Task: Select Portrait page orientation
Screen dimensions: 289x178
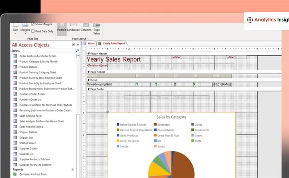Action: click(x=61, y=28)
